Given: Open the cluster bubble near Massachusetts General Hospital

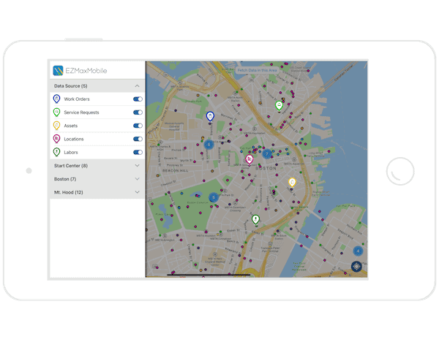Looking at the screenshot, I should click(209, 145).
